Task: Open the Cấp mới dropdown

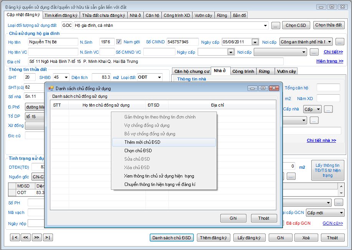Action: point(341,213)
